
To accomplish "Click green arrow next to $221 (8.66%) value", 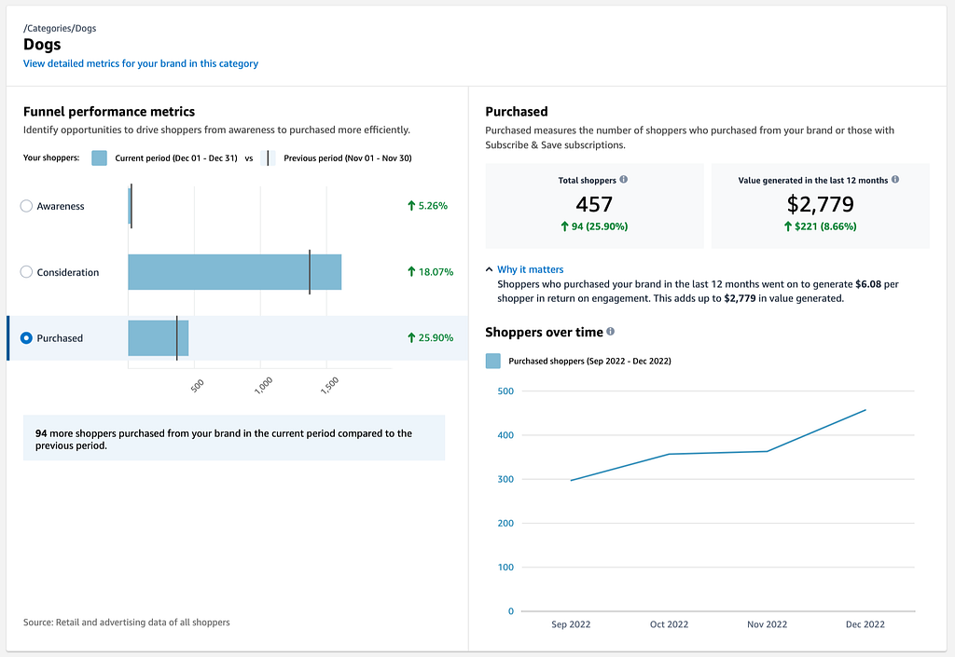I will pos(787,226).
